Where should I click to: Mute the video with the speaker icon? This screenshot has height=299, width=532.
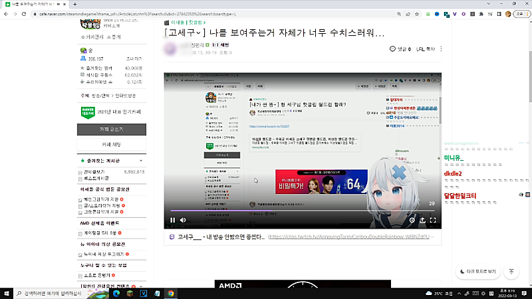(183, 220)
